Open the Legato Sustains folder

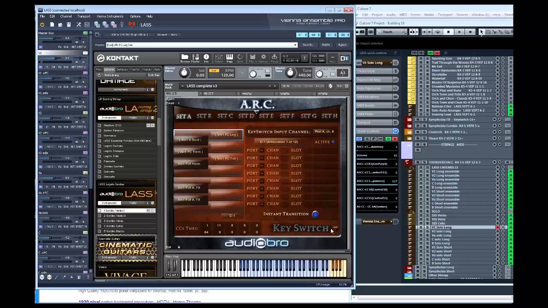click(x=114, y=146)
